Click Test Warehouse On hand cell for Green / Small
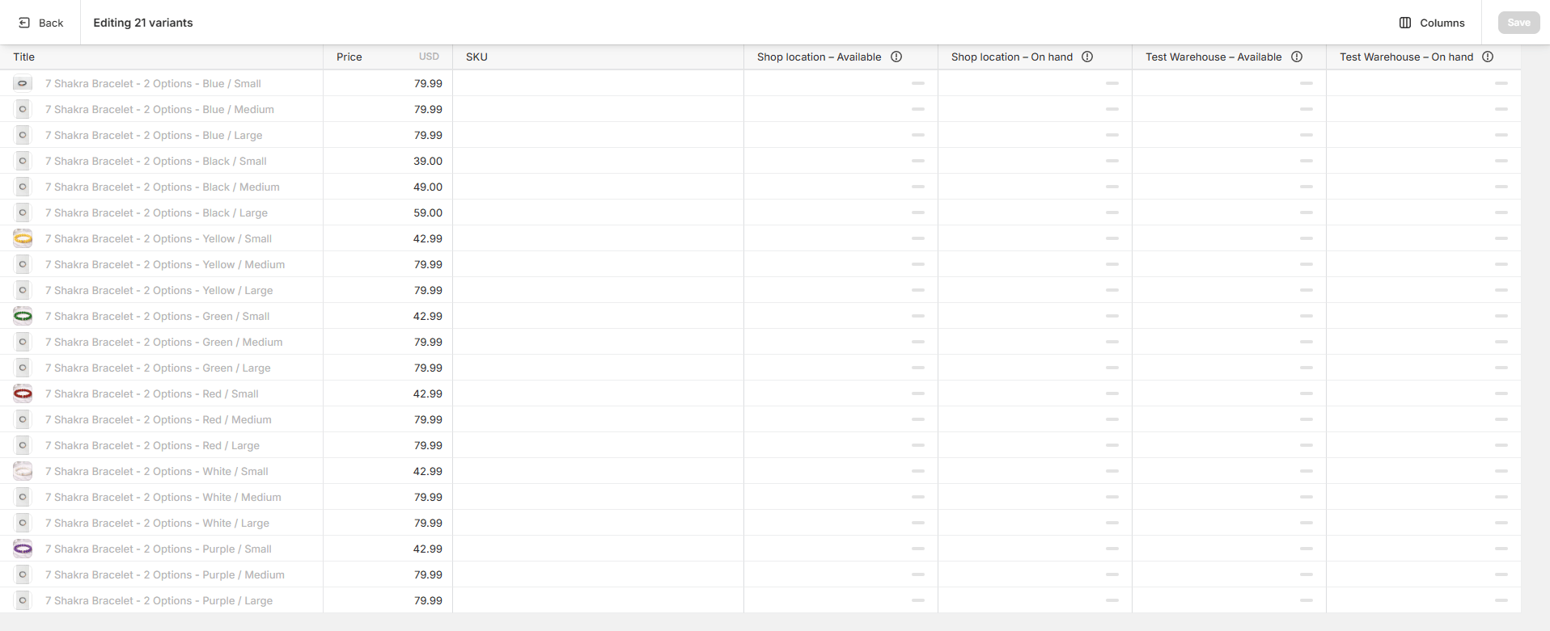 tap(1424, 316)
